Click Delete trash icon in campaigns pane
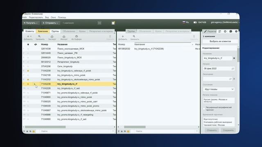This screenshot has width=262, height=147. click(110, 36)
